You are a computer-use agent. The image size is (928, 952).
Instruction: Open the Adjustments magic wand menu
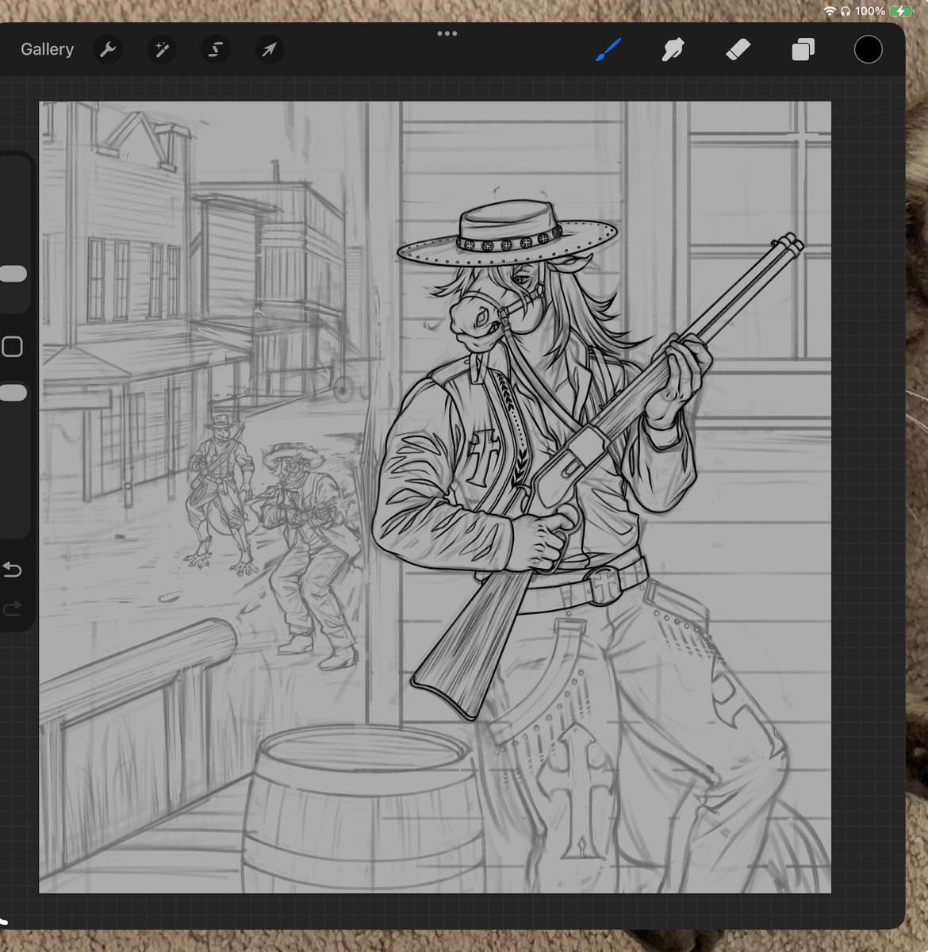162,50
